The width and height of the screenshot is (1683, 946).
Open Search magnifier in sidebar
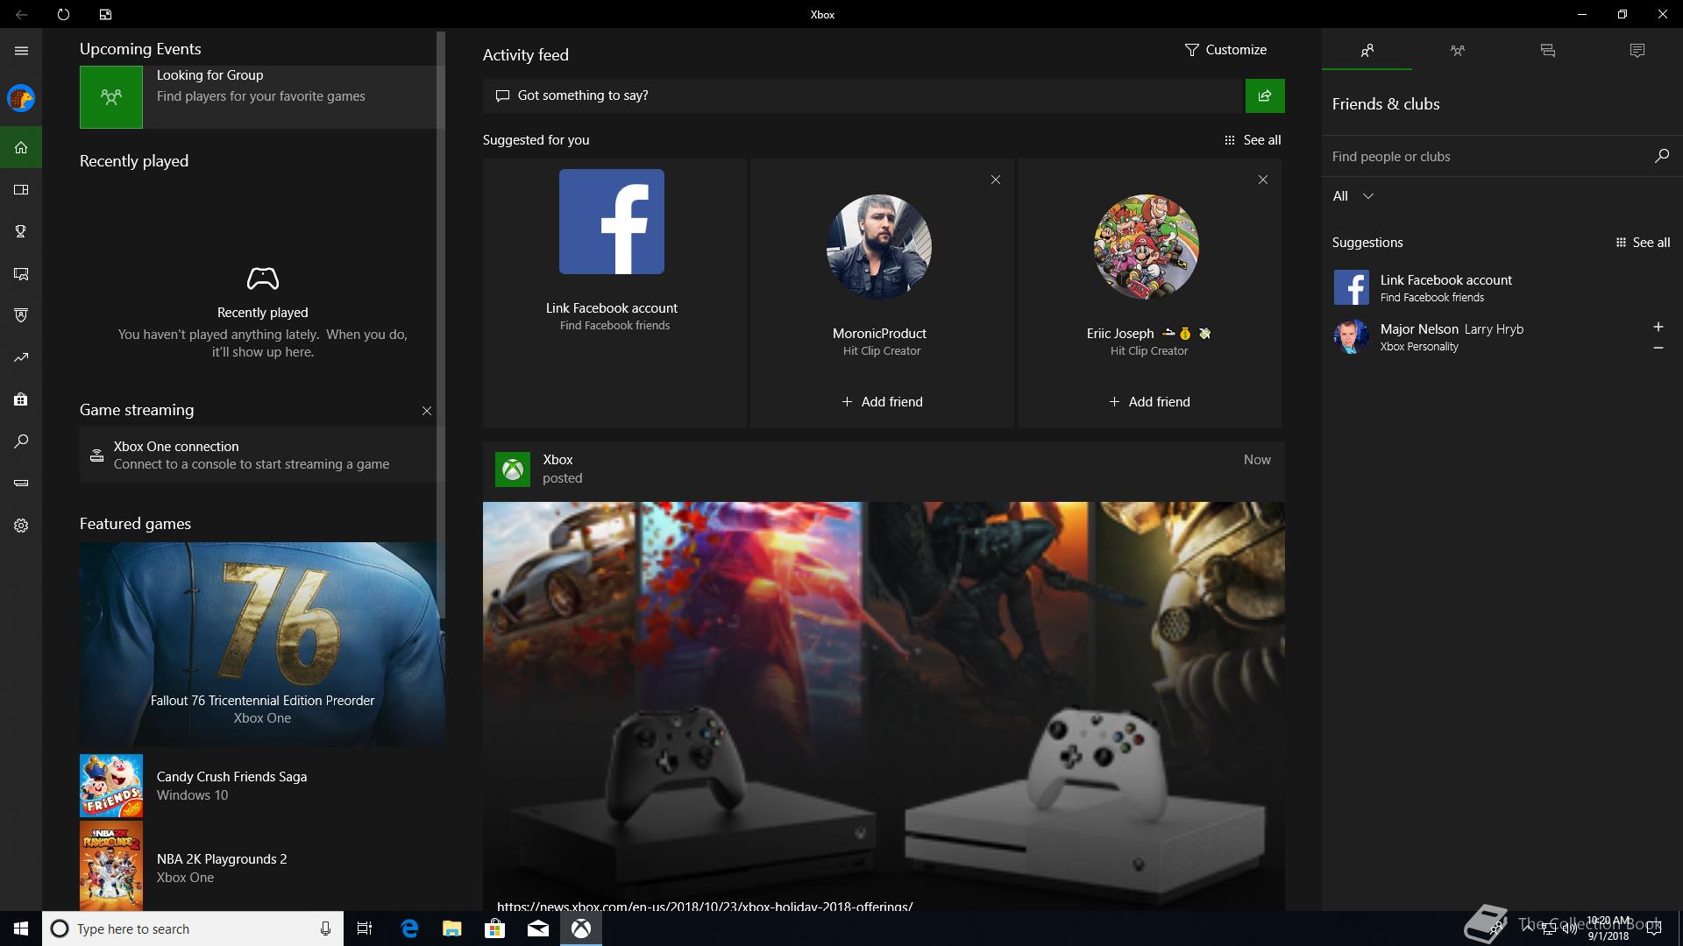21,441
